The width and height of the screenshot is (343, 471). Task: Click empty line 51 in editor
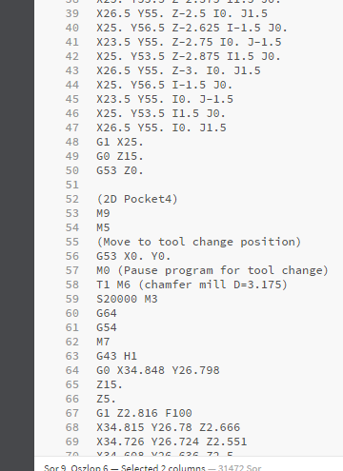coord(191,185)
